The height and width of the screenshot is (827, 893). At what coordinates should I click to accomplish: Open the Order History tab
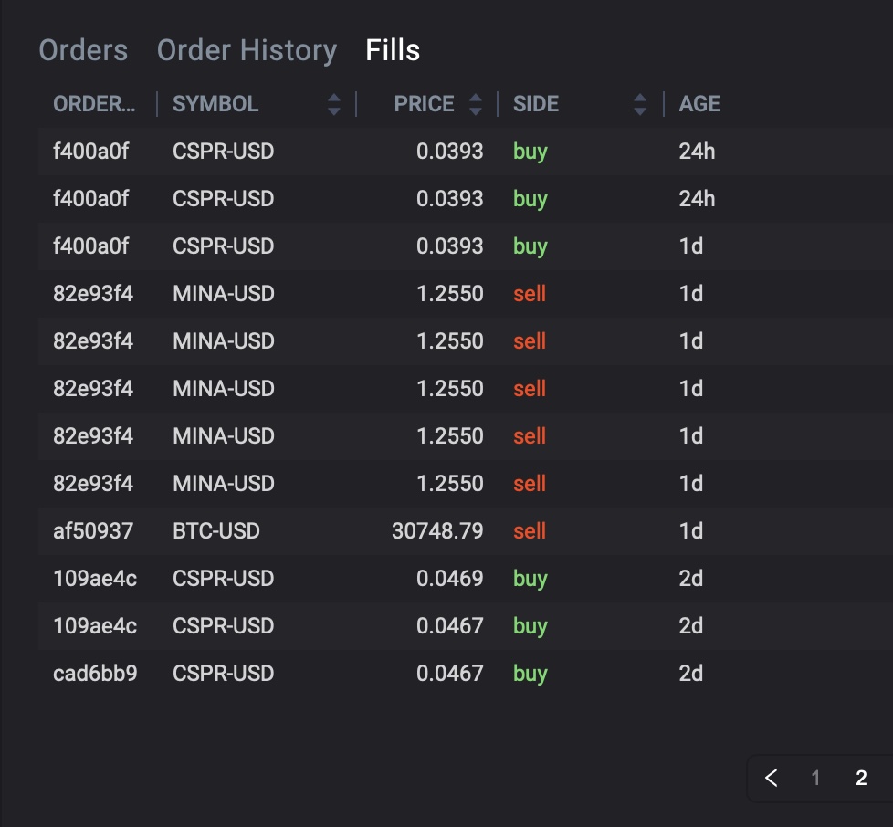click(247, 50)
